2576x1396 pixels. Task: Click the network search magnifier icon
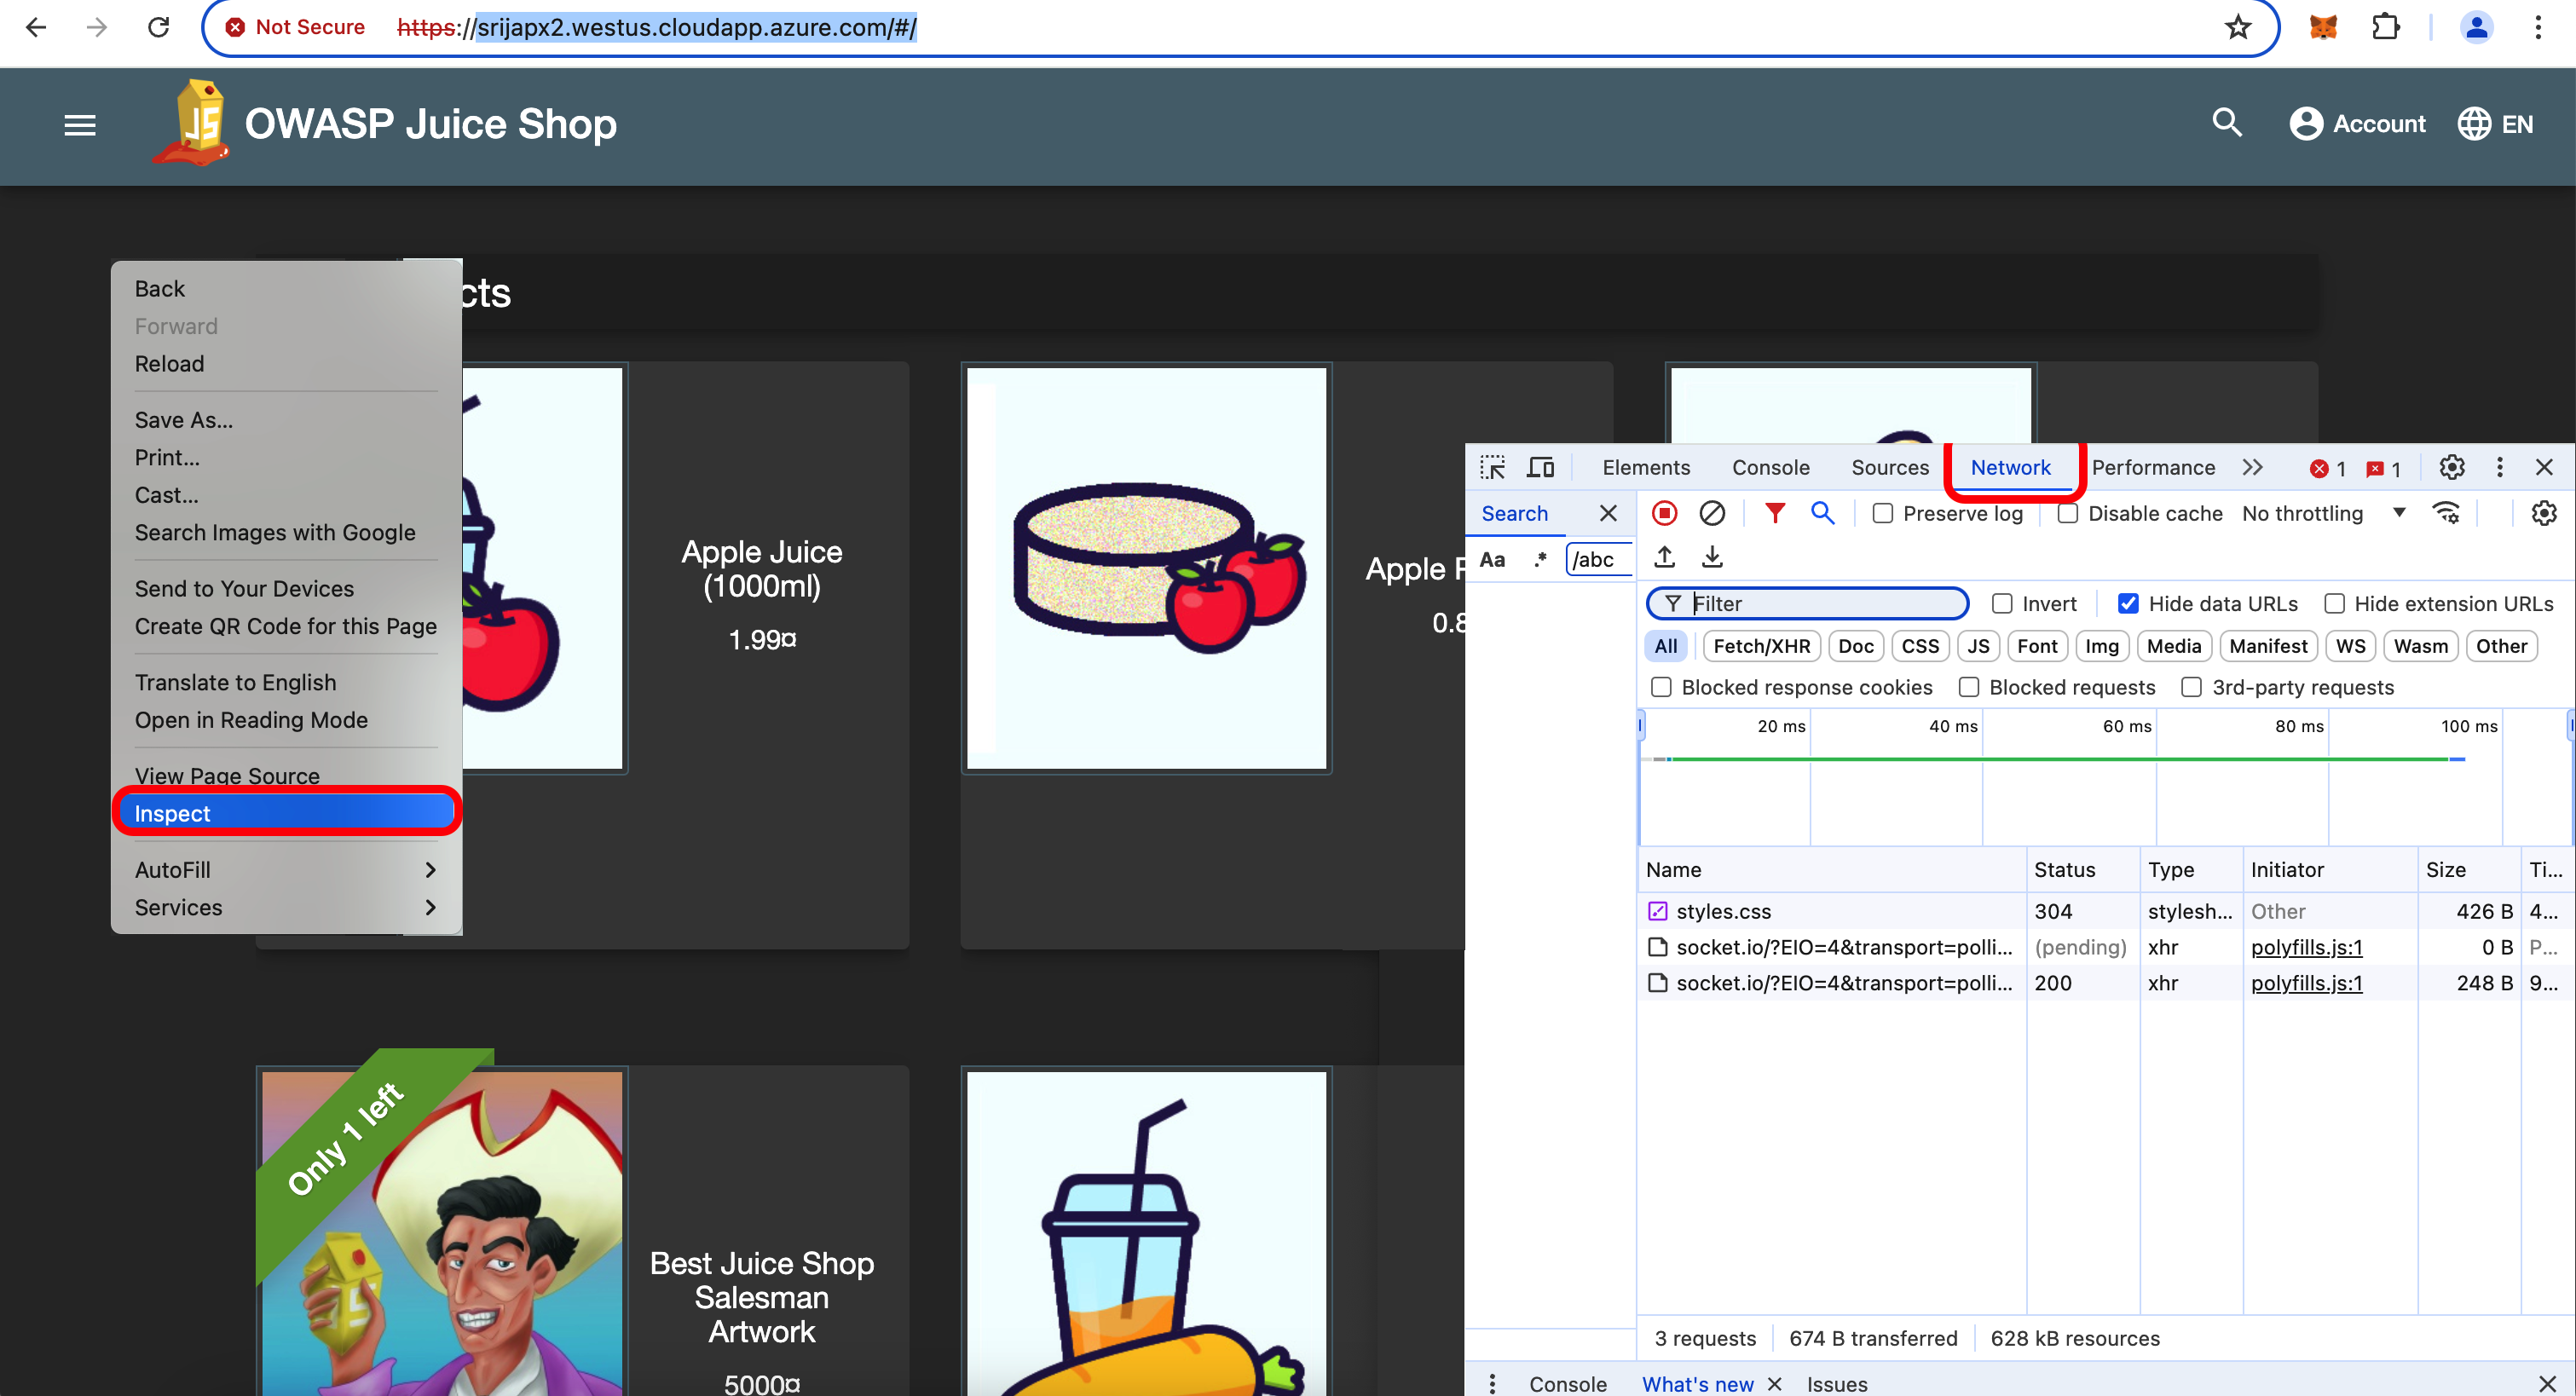point(1823,513)
